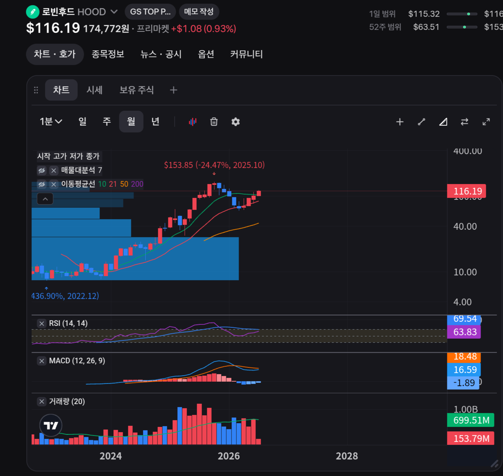Remove the 이동평균선 indicator
The image size is (503, 476).
tap(54, 184)
